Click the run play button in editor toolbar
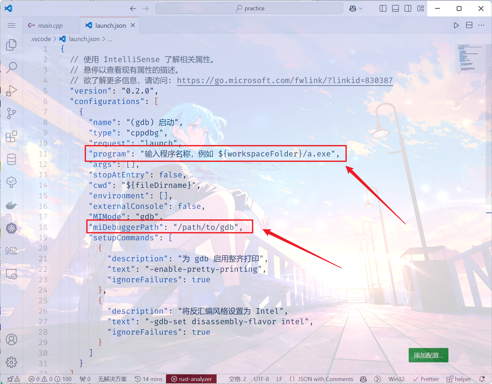The width and height of the screenshot is (492, 384). 456,25
